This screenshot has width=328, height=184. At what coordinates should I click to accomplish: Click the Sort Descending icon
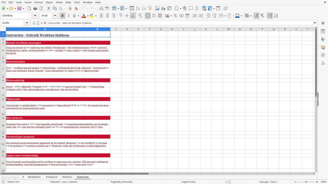tap(144, 8)
